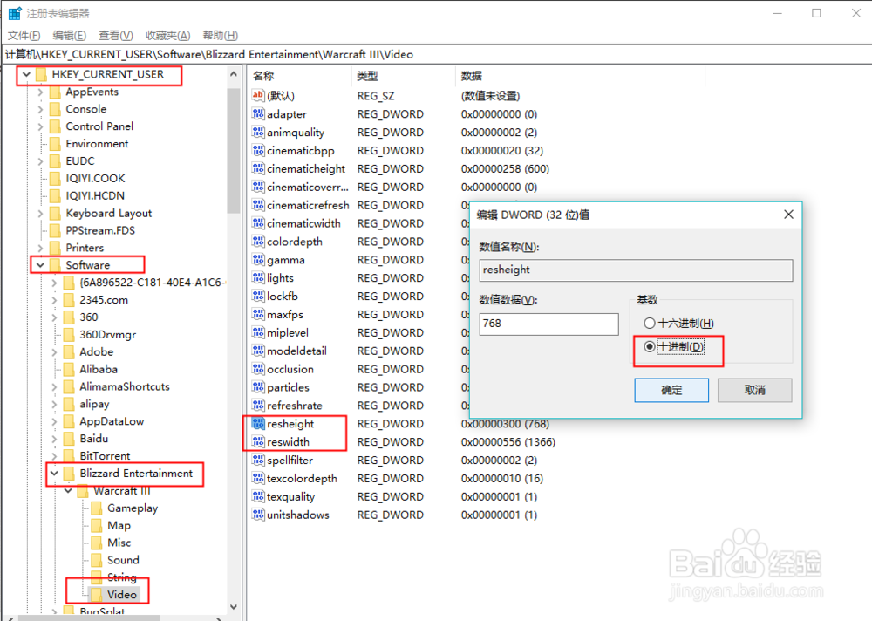Click the tree pane vertical scrollbar thumb
This screenshot has width=872, height=621.
(234, 150)
